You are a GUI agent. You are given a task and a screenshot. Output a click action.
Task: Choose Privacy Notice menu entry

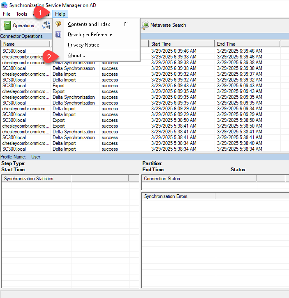[83, 45]
